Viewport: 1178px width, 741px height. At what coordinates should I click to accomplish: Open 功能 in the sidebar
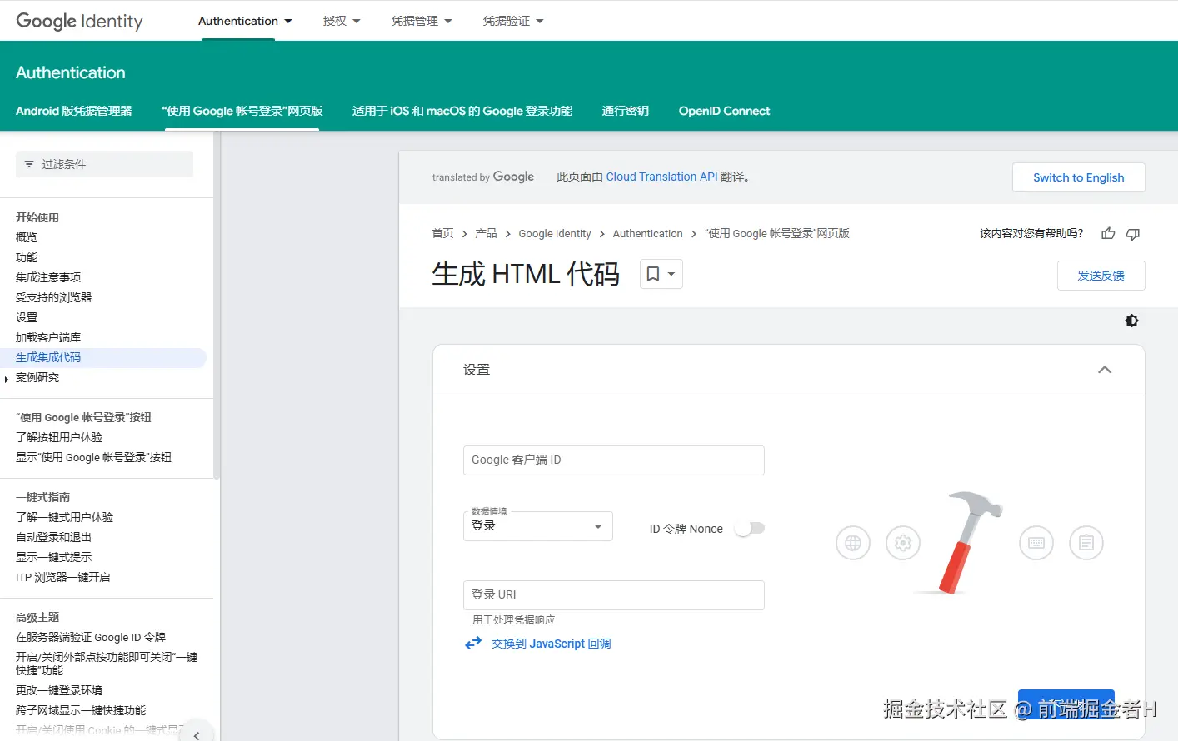coord(27,257)
